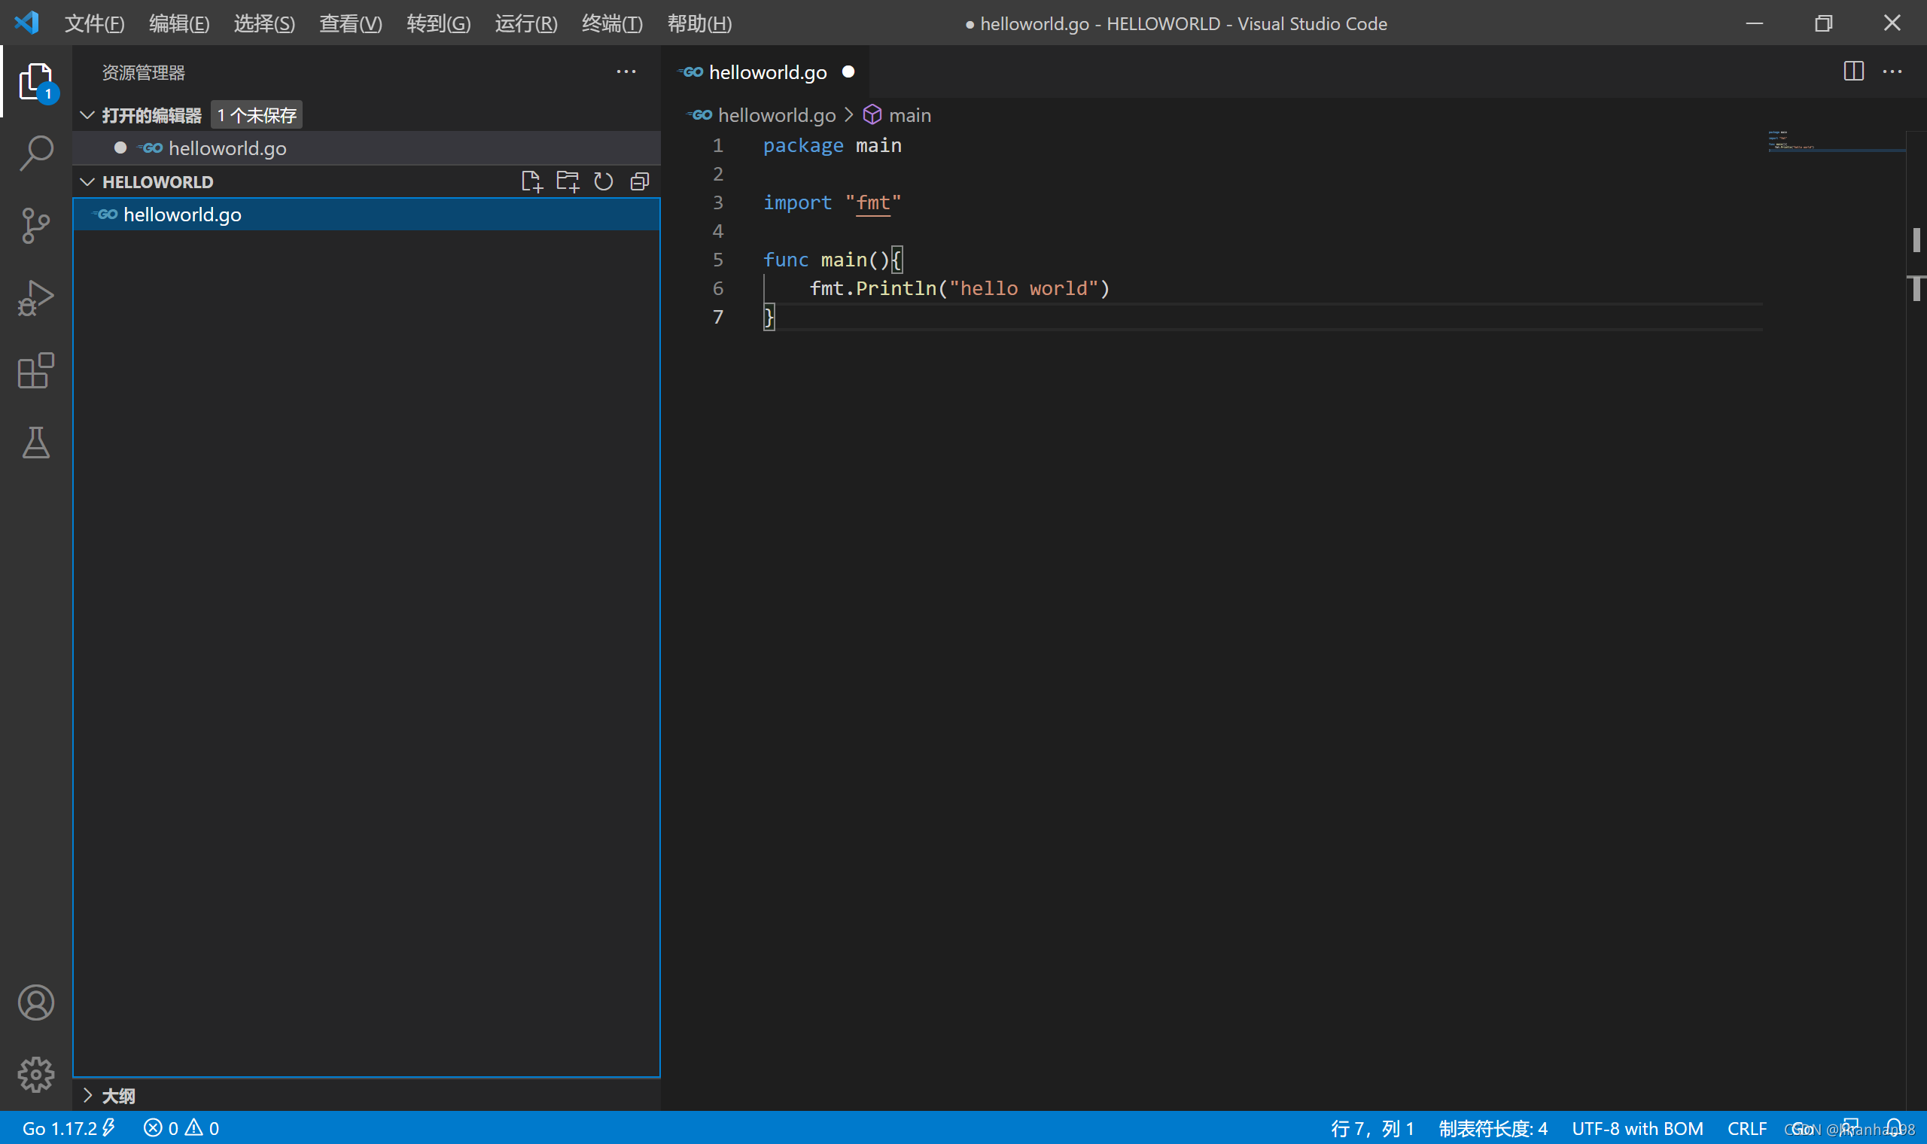
Task: Click the New Folder icon in HELLOWORLD
Action: coord(568,181)
